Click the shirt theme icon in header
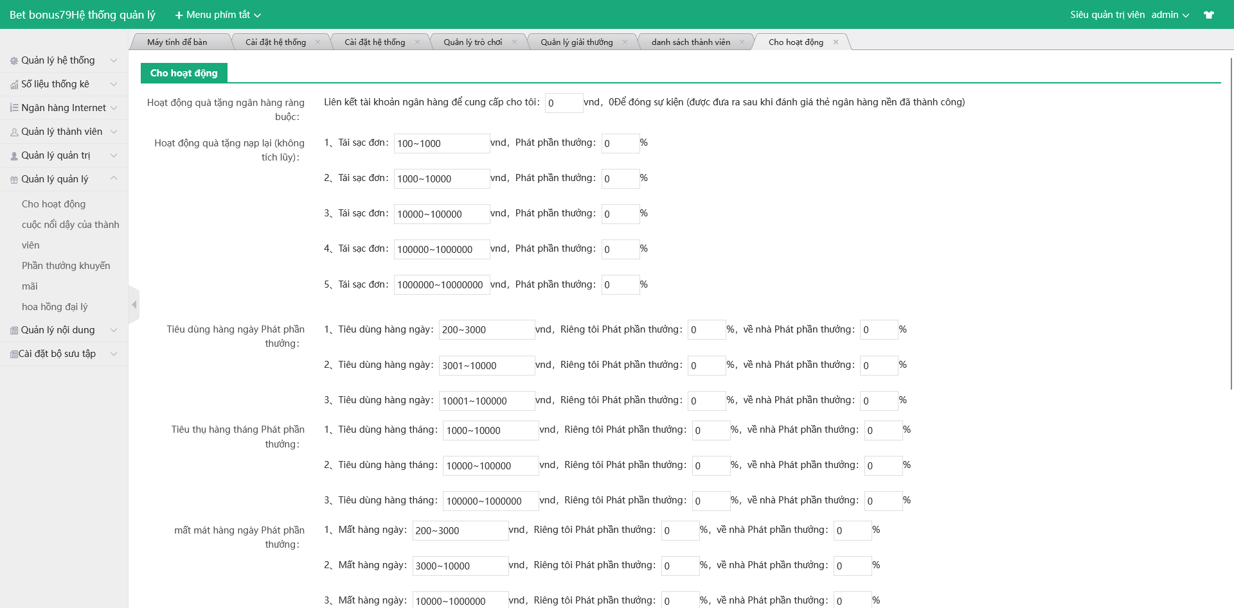 (1208, 15)
